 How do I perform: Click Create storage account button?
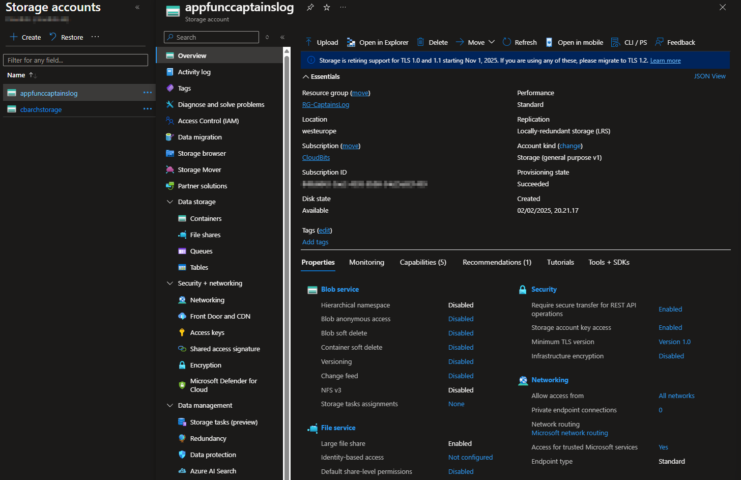coord(25,37)
